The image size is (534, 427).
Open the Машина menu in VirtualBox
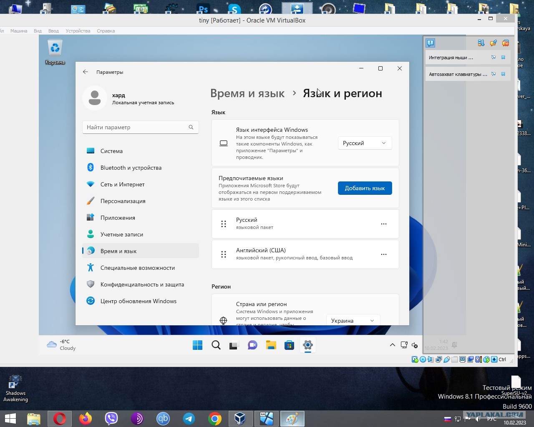coord(19,31)
